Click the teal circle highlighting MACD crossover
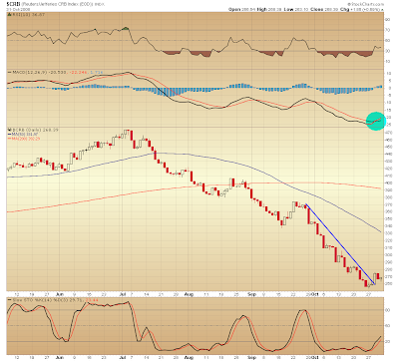This screenshot has height=361, width=399. click(376, 121)
